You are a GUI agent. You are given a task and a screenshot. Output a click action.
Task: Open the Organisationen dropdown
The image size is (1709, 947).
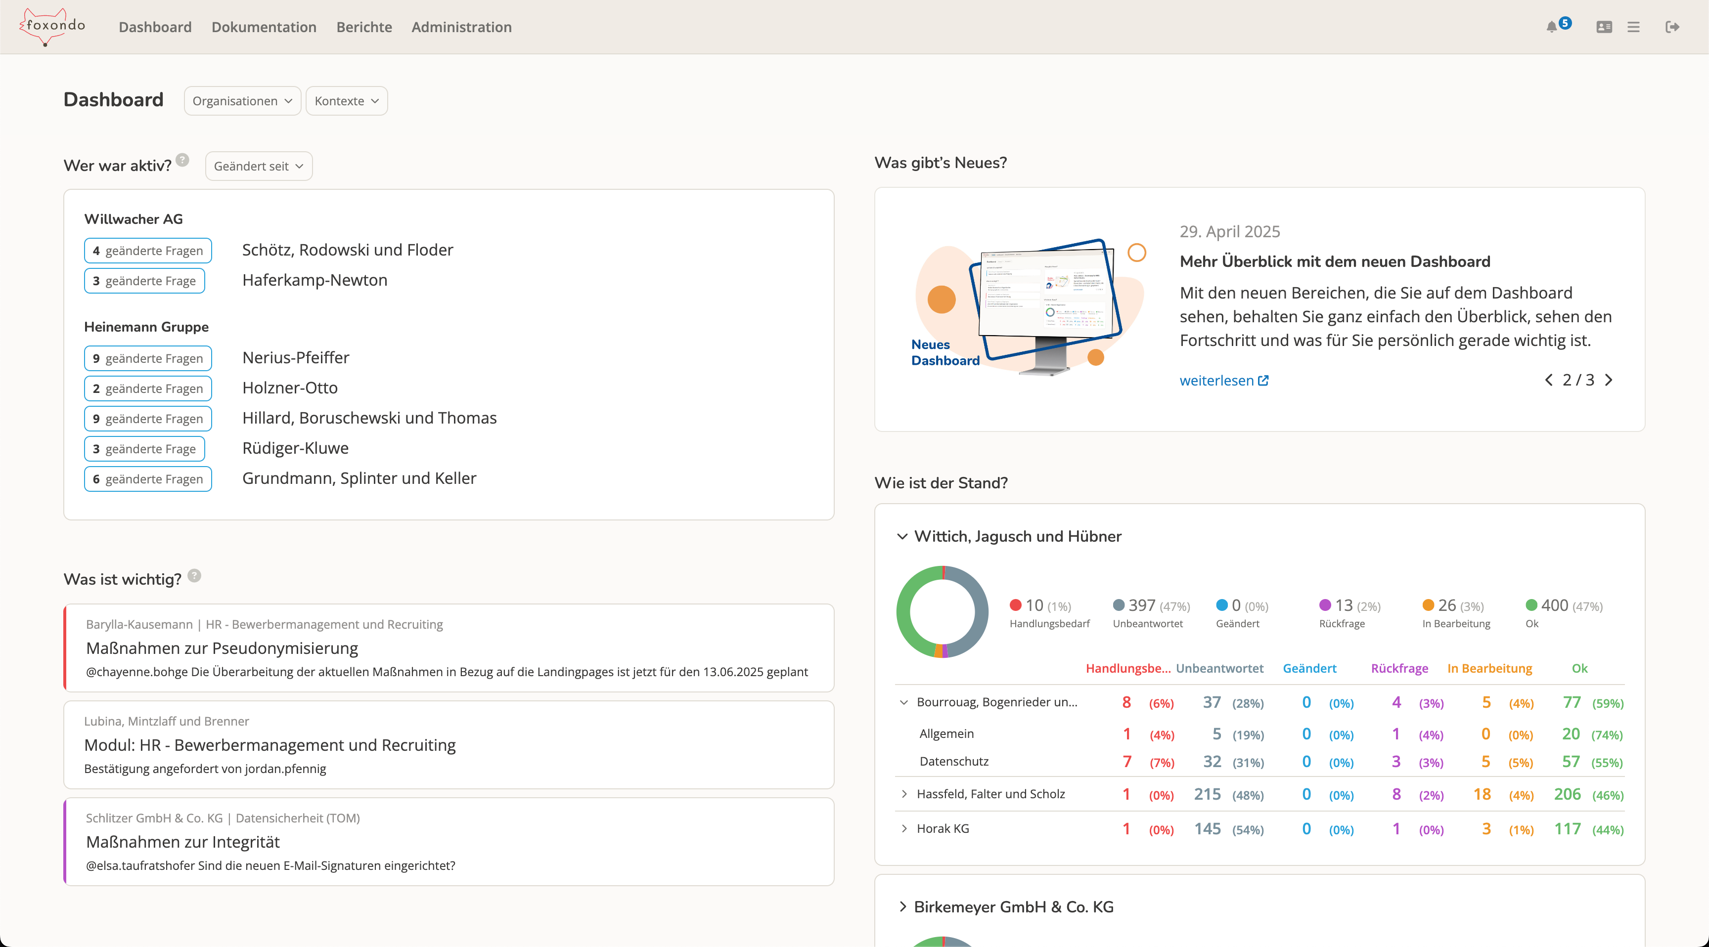(x=242, y=101)
